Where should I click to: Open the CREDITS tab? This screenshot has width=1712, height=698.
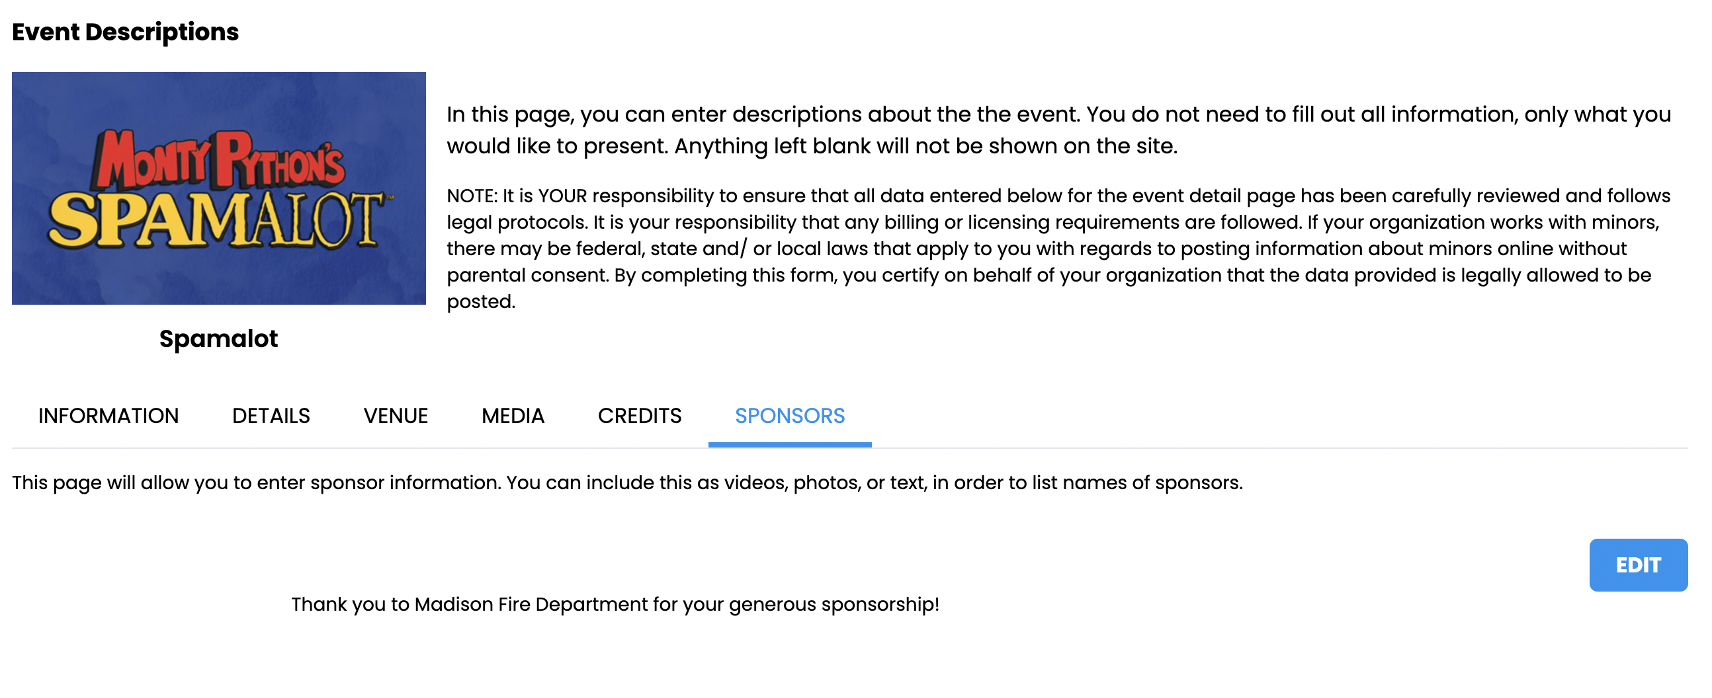(x=639, y=416)
